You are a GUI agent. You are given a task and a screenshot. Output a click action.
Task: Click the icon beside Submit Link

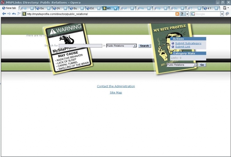(173, 47)
